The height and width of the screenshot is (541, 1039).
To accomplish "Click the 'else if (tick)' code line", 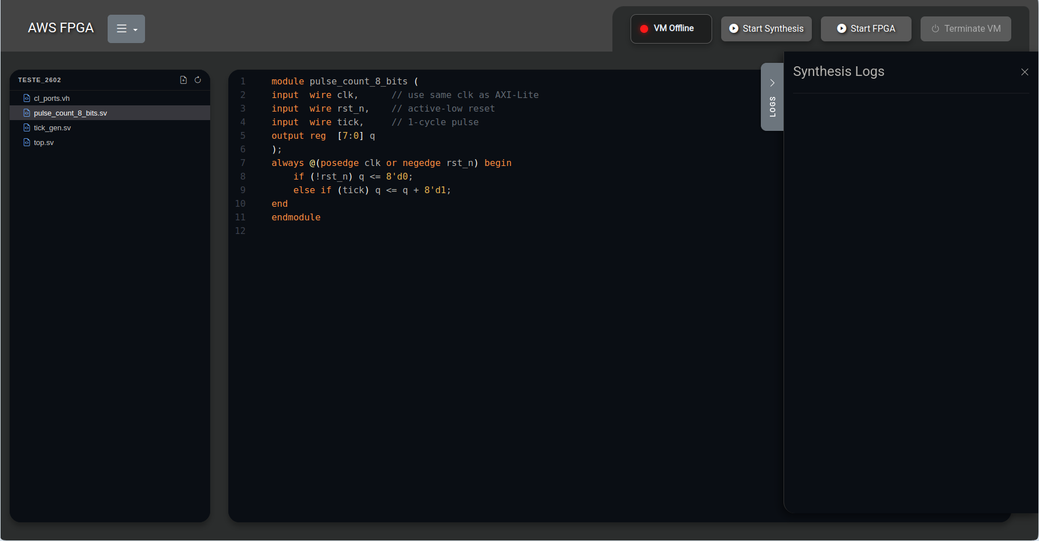I will pos(372,190).
